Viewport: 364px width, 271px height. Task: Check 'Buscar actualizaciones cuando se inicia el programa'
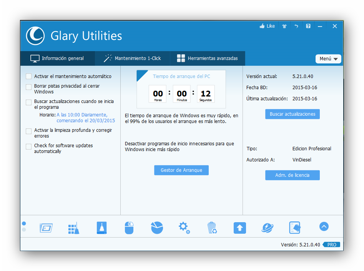point(28,102)
